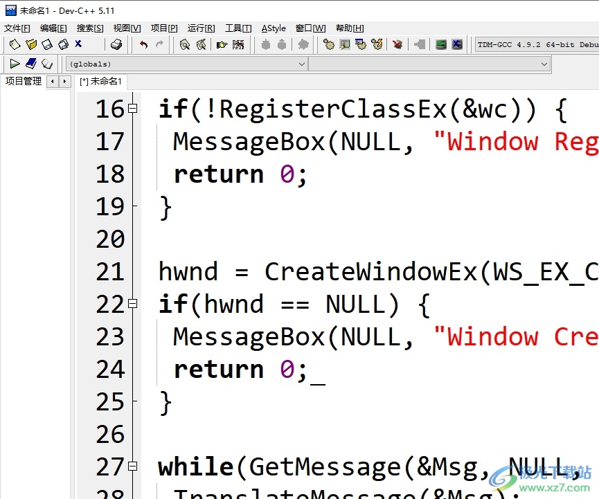Screen dimensions: 599x499
Task: Compile the program with the gear icon
Action: (x=328, y=45)
